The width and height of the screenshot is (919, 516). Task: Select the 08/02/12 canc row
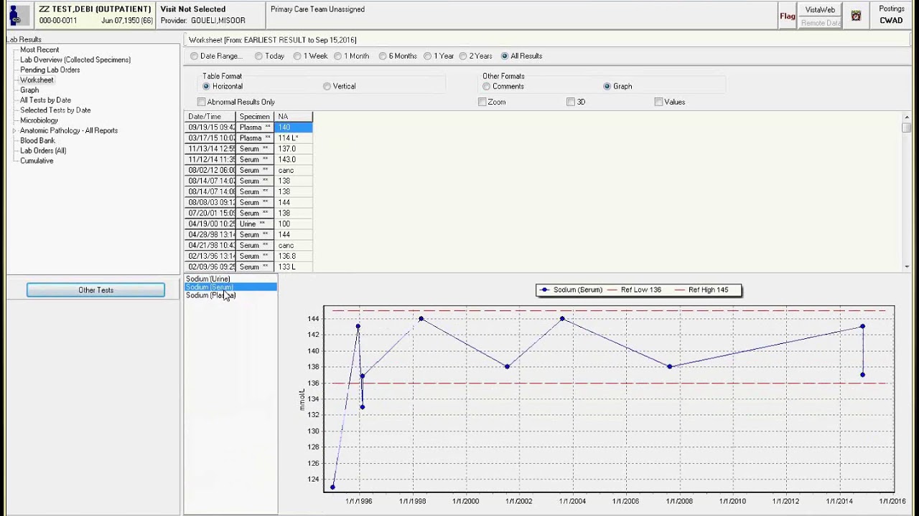point(248,171)
